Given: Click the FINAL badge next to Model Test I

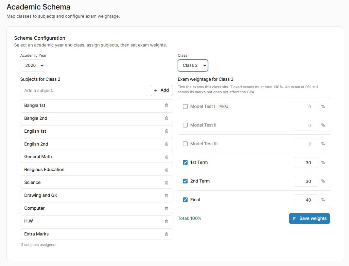Looking at the screenshot, I should point(224,107).
